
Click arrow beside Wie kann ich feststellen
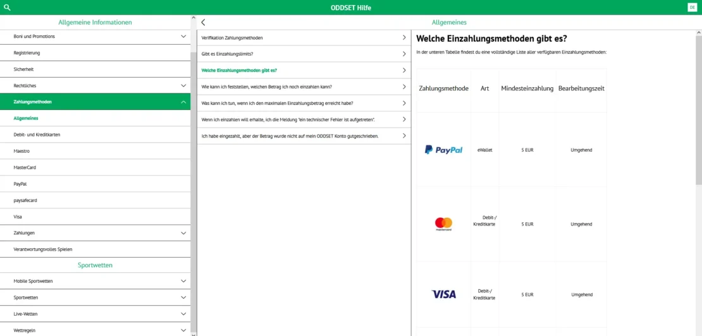[x=404, y=87]
